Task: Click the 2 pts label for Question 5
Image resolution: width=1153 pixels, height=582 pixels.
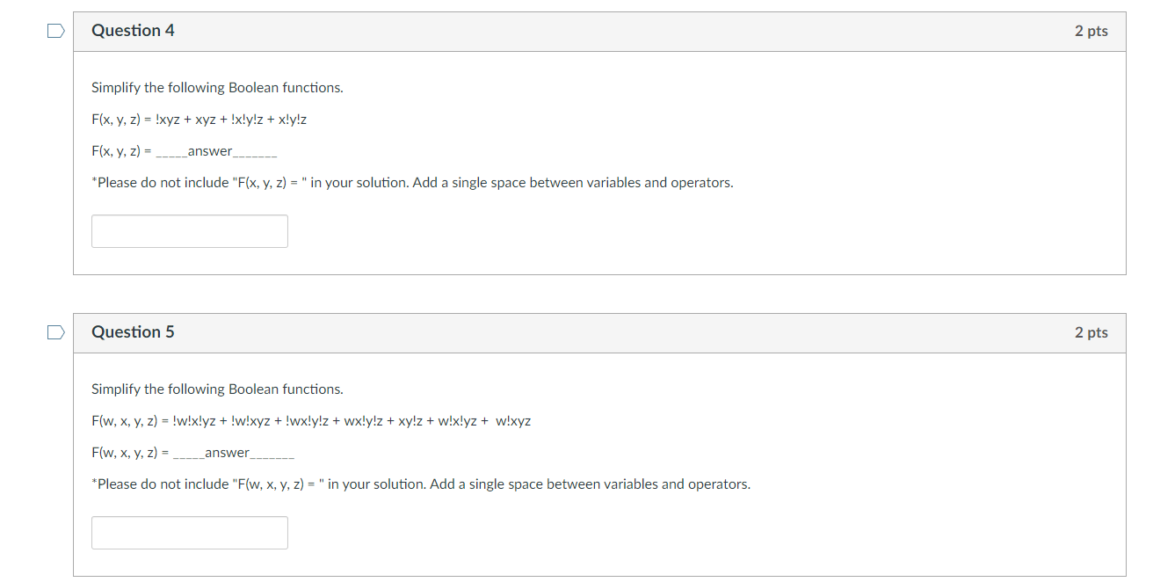Action: [1091, 331]
